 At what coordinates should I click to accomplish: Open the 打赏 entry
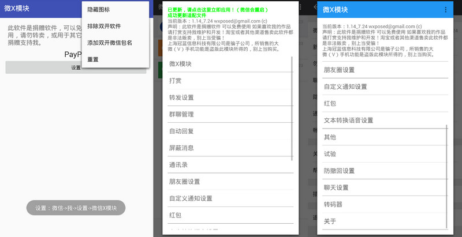pyautogui.click(x=230, y=81)
